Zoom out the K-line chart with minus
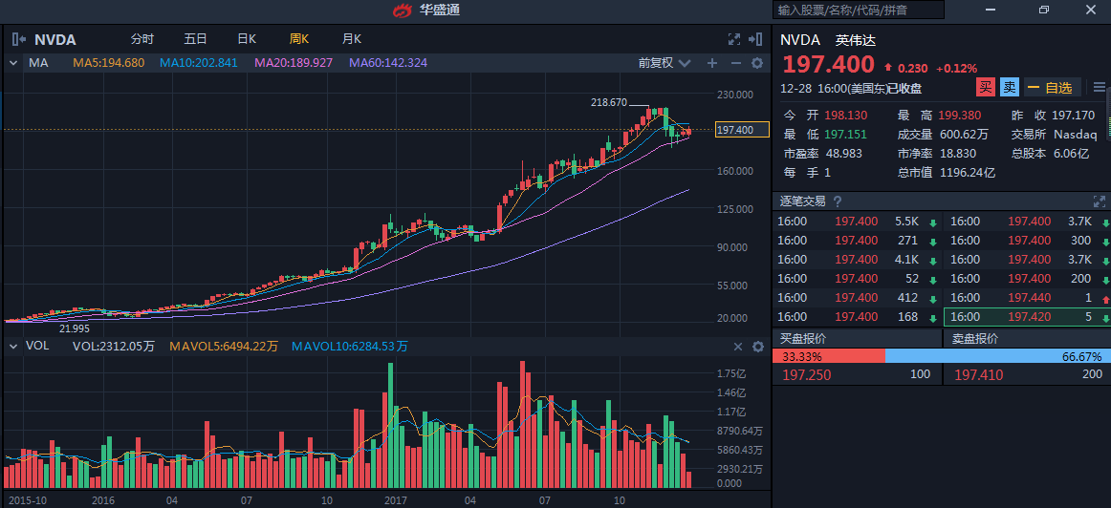This screenshot has height=508, width=1111. click(735, 63)
